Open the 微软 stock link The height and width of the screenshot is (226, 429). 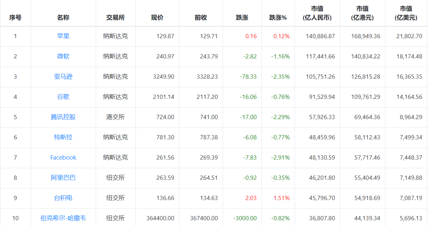[63, 56]
